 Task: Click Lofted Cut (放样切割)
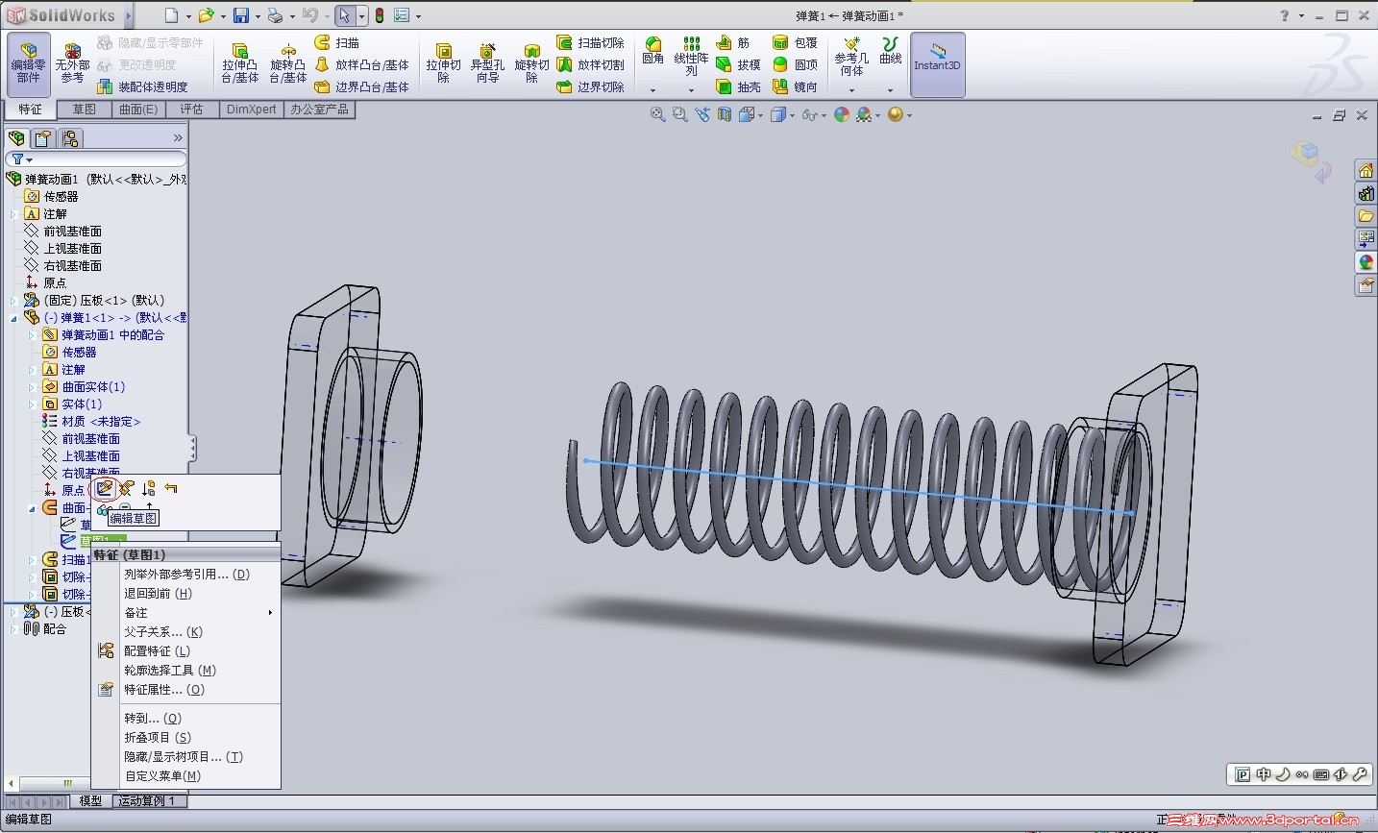(590, 65)
